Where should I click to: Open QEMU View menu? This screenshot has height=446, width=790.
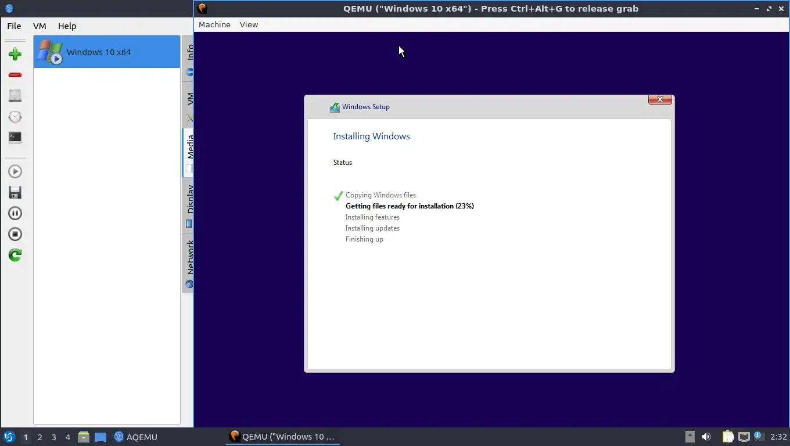[x=249, y=24]
